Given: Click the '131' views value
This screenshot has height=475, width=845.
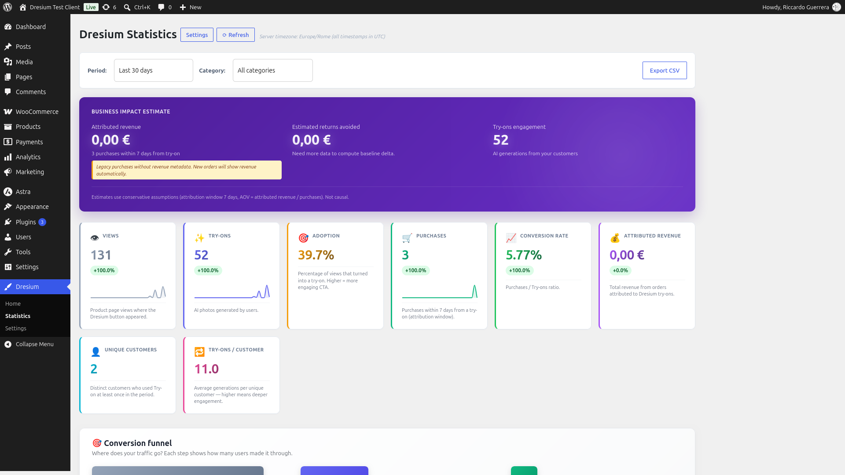Looking at the screenshot, I should (101, 255).
